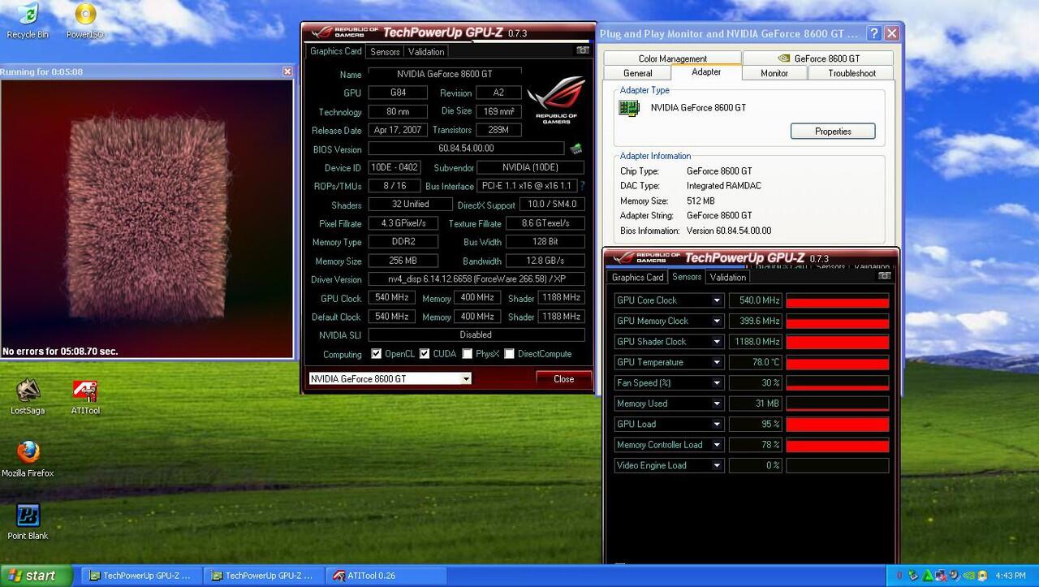Viewport: 1039px width, 587px height.
Task: Click the BIOS Version field showing 60.84.54.00.00
Action: coord(466,149)
